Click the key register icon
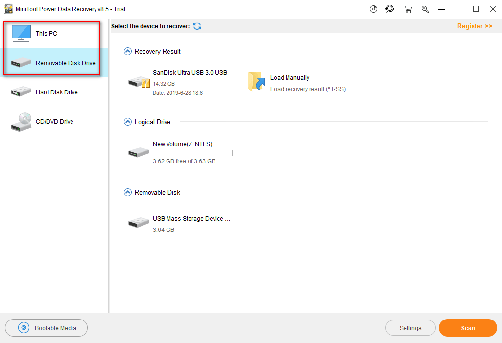This screenshot has height=343, width=502. tap(425, 9)
